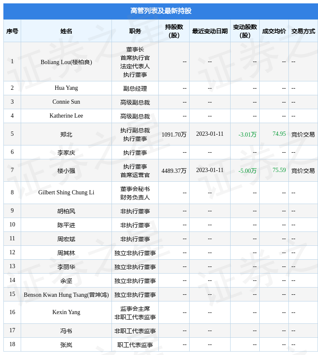Viewport: 318px width, 355px height.
Task: Click the change value -5.00万
Action: click(x=247, y=171)
